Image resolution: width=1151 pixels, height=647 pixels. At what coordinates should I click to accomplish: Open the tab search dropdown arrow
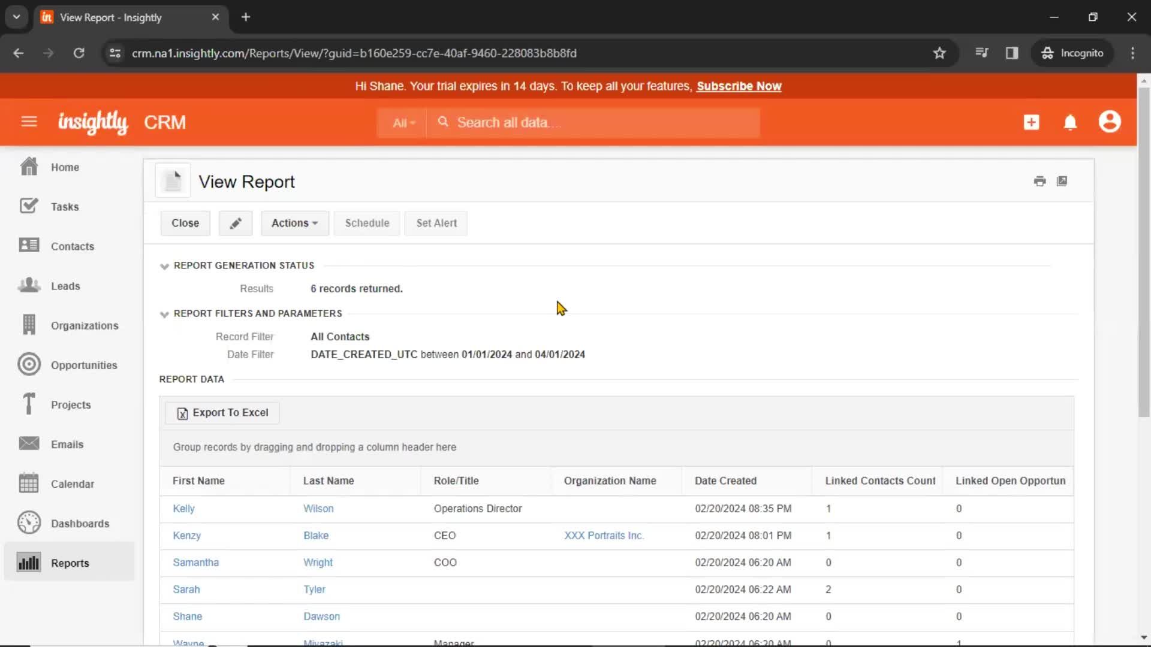click(x=17, y=17)
